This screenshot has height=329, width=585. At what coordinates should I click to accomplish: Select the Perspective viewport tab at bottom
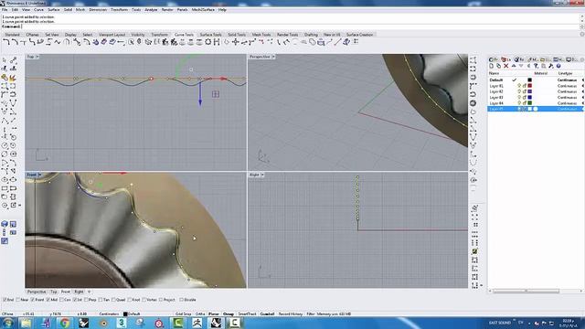click(37, 292)
